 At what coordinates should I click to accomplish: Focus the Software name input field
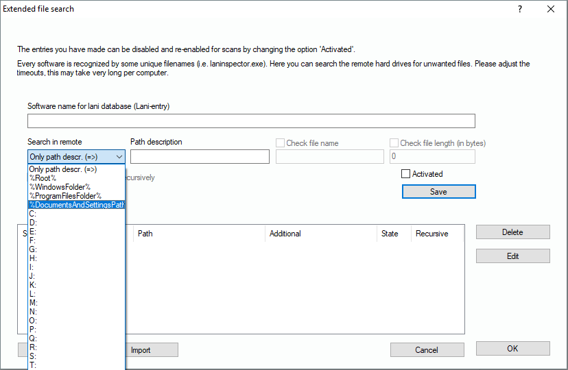251,121
